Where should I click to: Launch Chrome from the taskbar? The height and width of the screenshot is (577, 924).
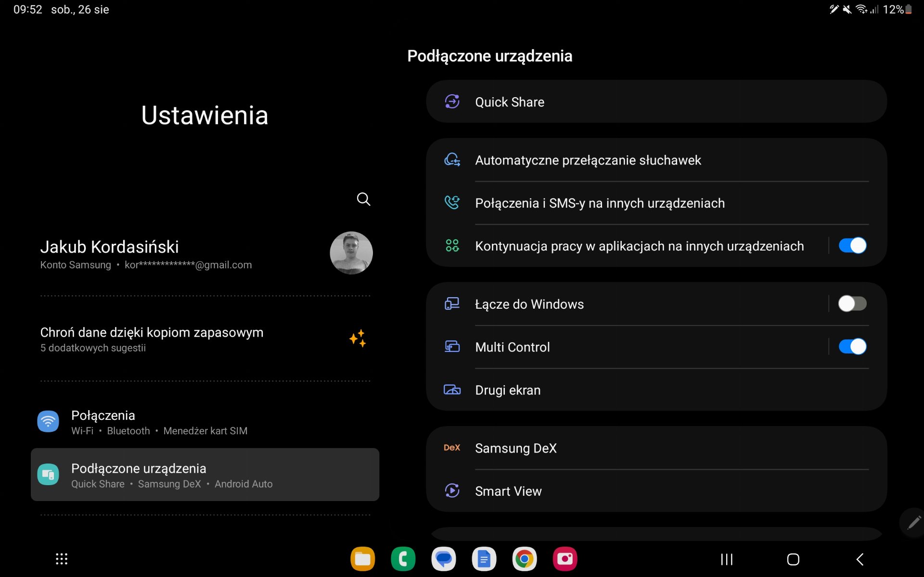524,559
